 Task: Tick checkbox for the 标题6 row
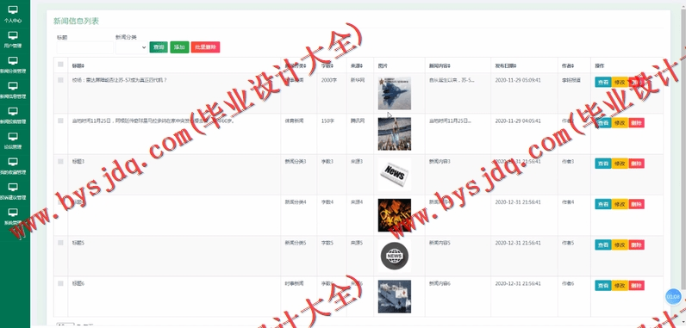[60, 283]
